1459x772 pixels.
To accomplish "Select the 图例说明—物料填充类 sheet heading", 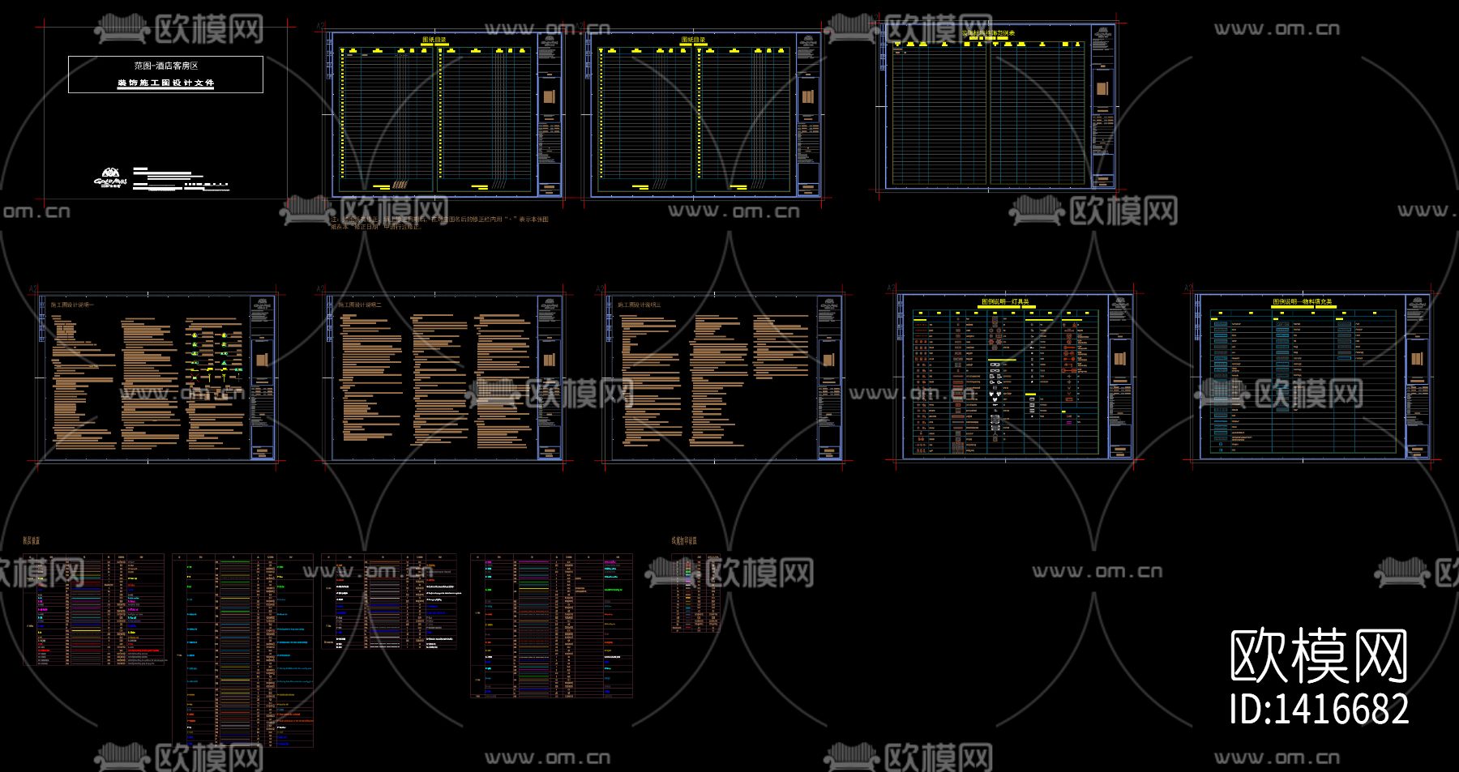I will 1303,302.
